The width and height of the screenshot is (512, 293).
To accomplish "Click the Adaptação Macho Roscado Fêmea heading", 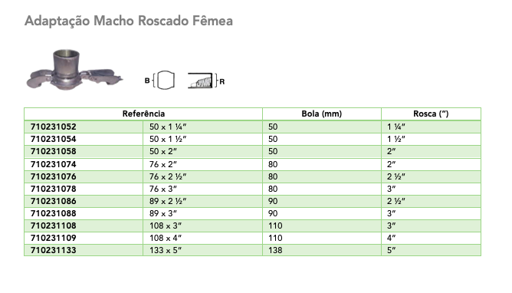I will point(129,21).
